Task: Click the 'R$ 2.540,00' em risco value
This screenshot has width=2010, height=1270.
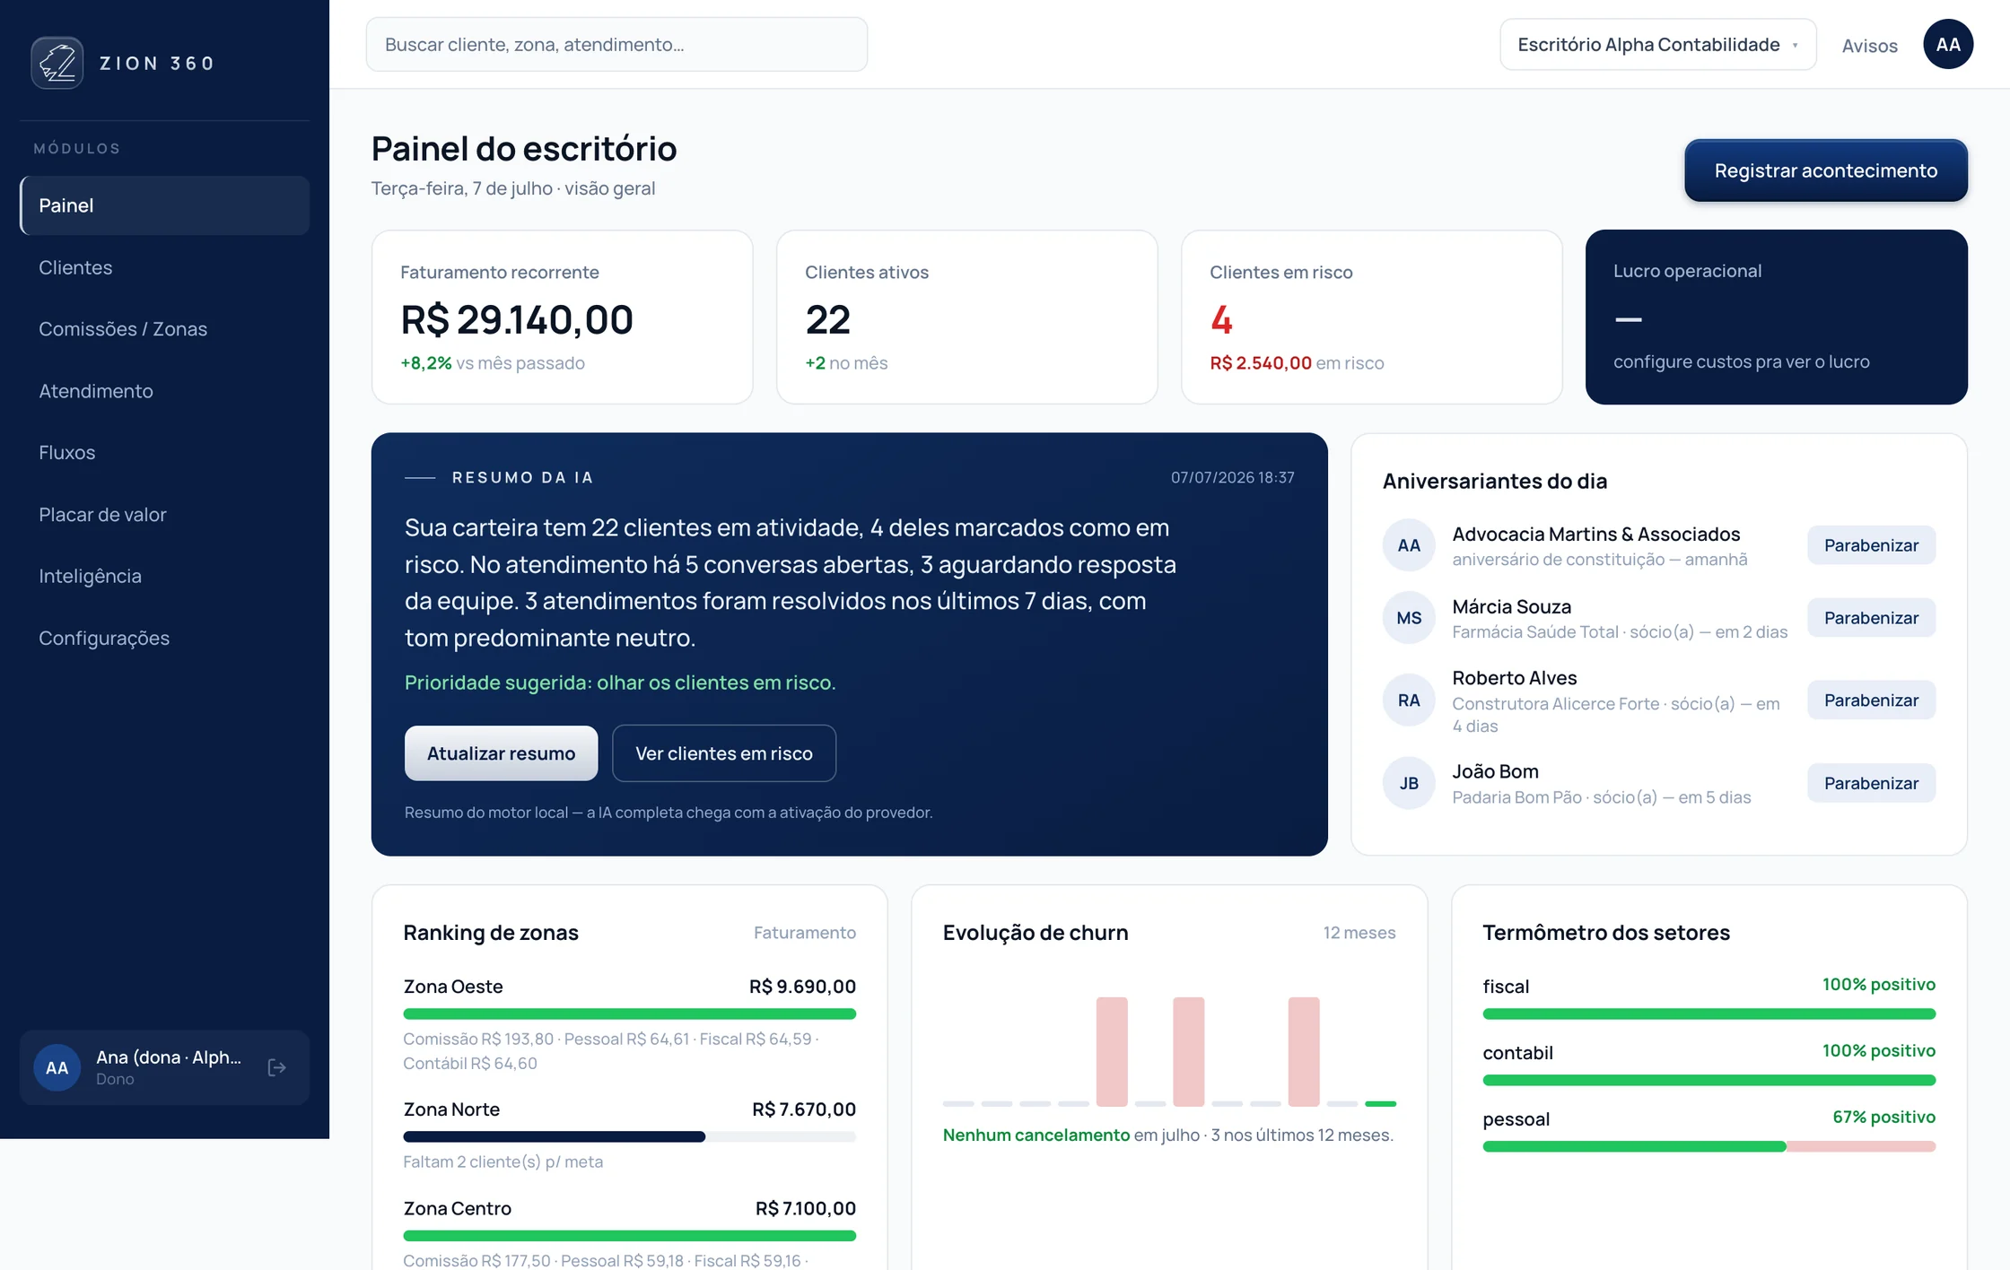Action: coord(1261,363)
